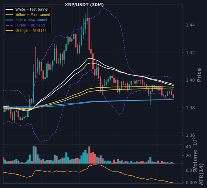
Task: Click the tallest red volume bar near the chart's middle
Action: tap(89, 155)
